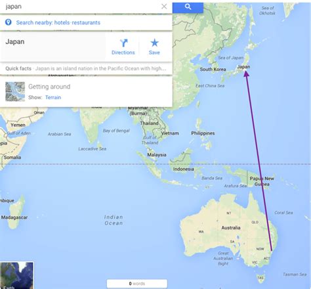Click the blue search magnifier button
Viewport: 311px width, 289px height.
pyautogui.click(x=188, y=7)
